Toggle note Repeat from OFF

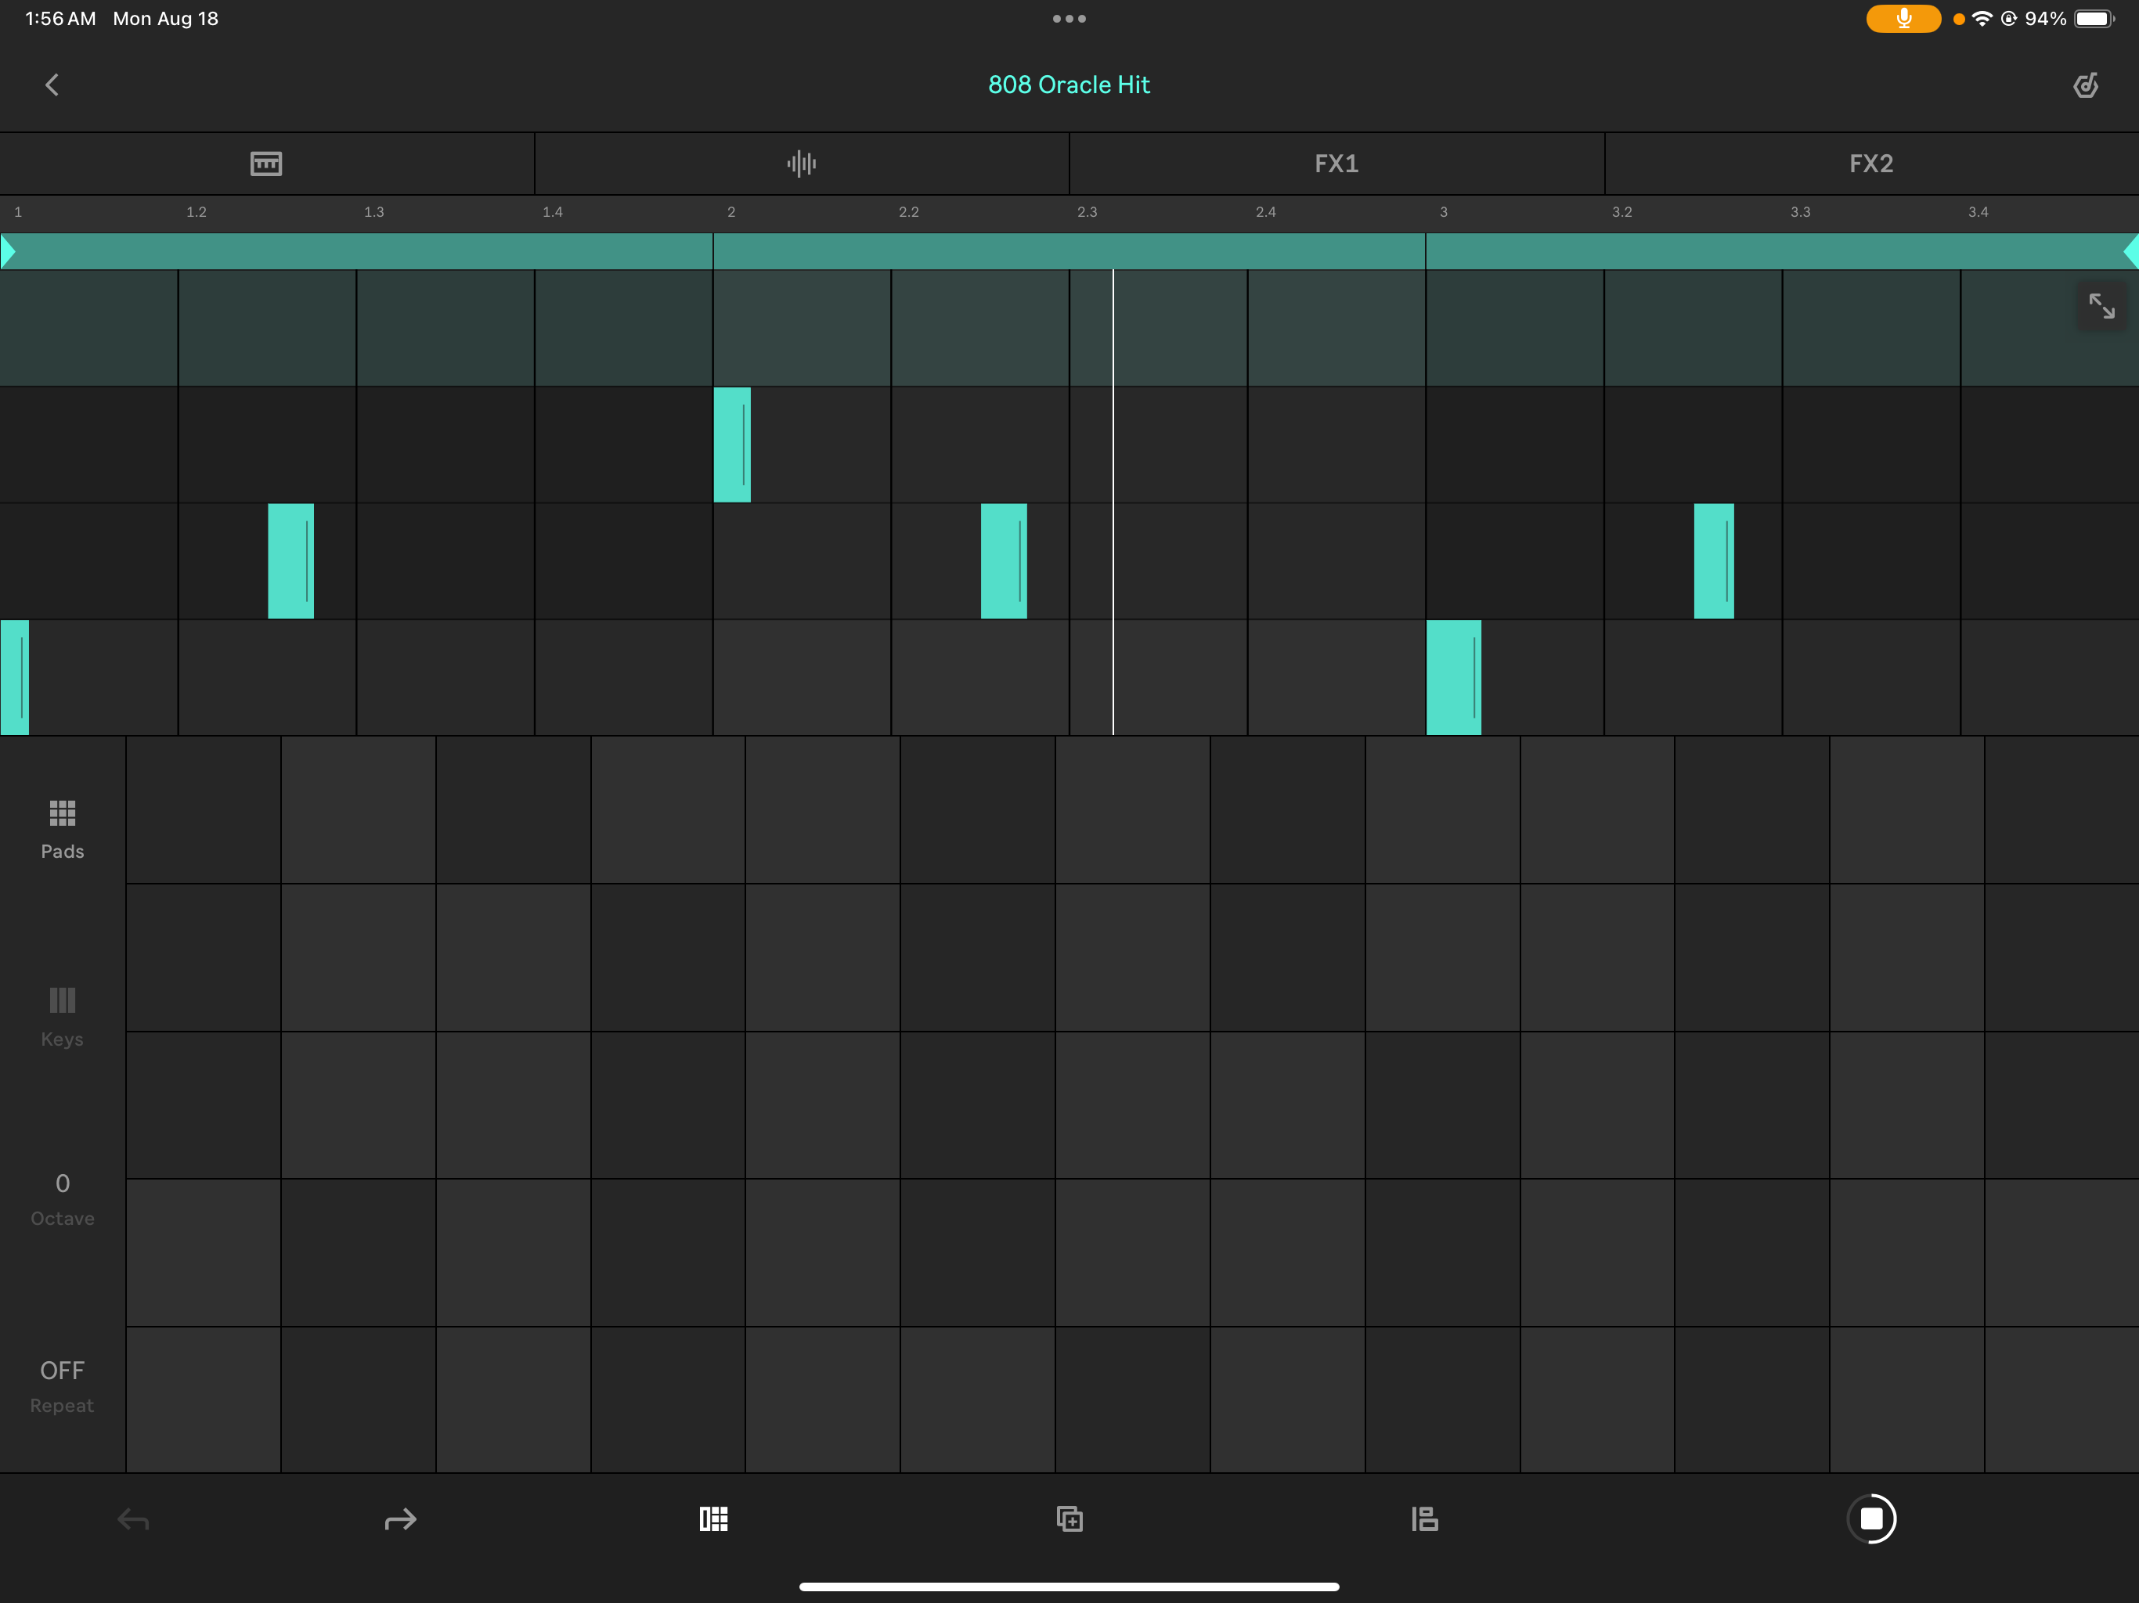coord(62,1385)
